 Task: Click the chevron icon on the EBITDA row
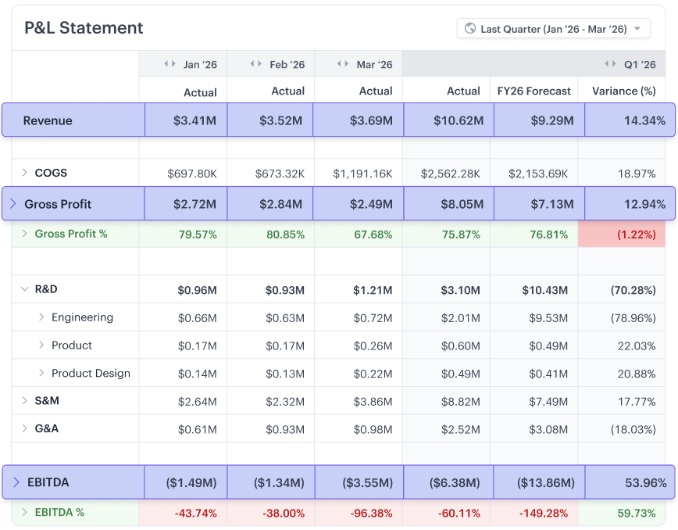[x=18, y=482]
